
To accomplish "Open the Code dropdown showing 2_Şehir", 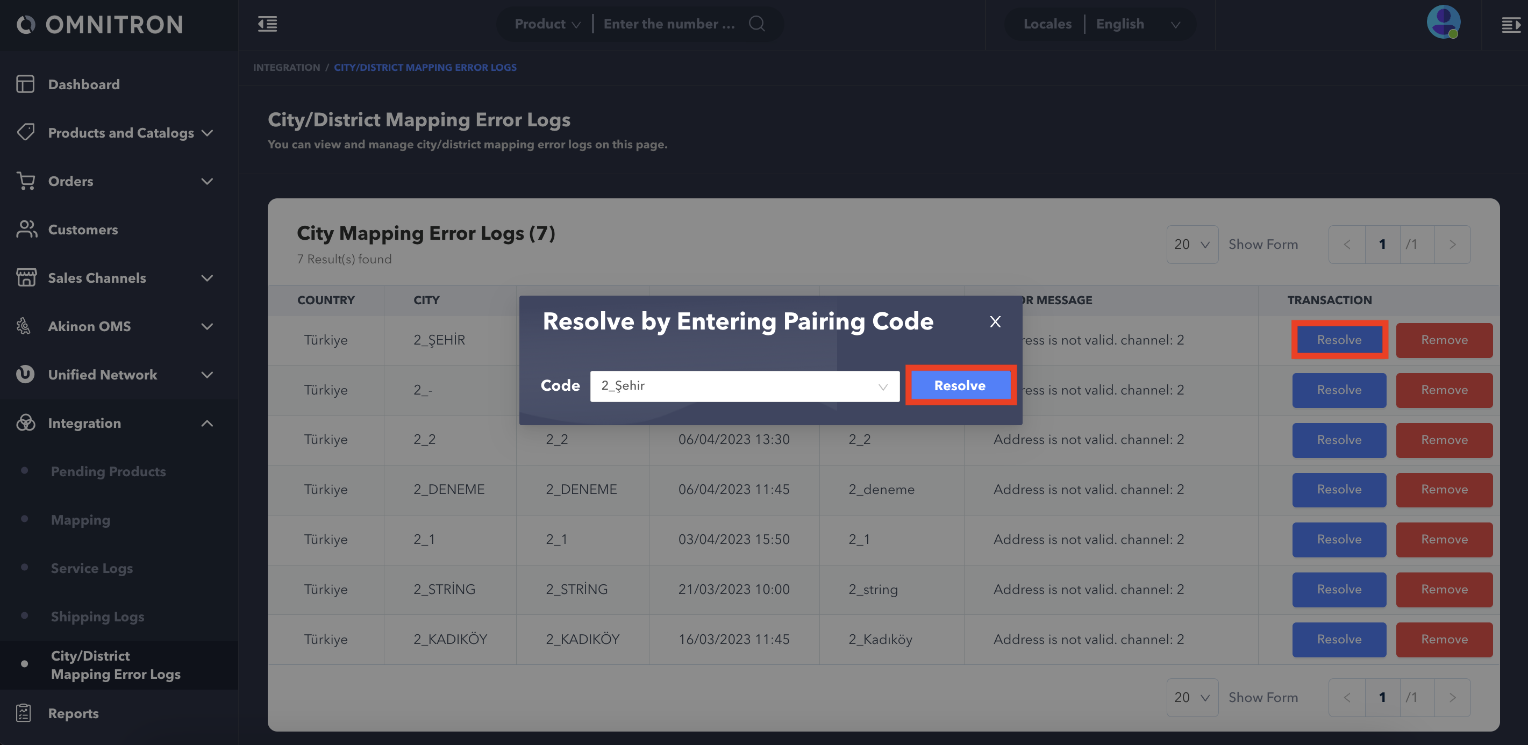I will [745, 386].
